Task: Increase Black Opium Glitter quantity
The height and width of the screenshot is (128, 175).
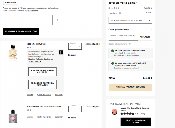Action: (x=79, y=109)
